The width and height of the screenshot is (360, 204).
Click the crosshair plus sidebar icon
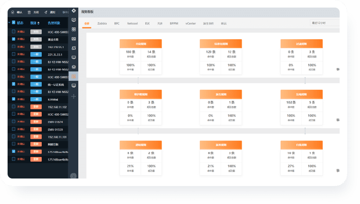(x=73, y=96)
